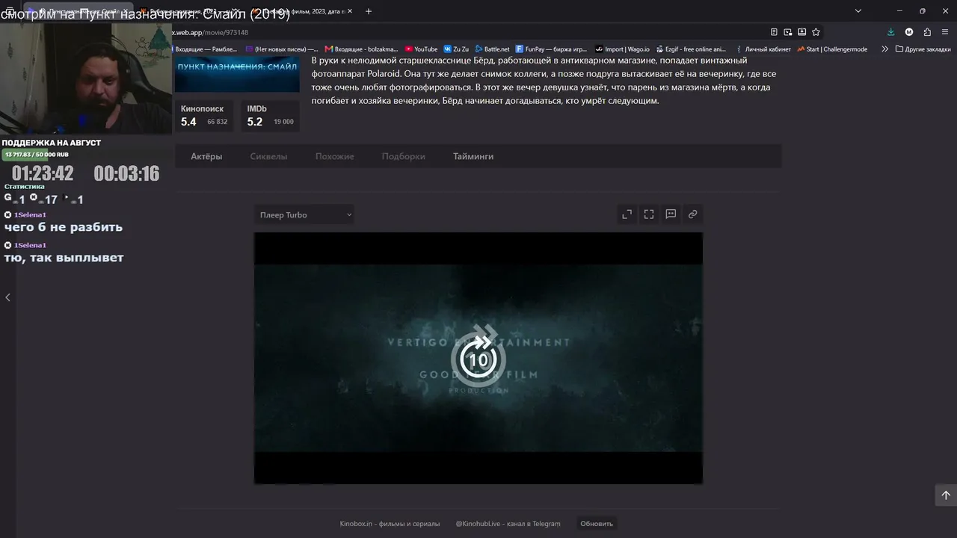Toggle reader view in the address bar

[x=774, y=32]
